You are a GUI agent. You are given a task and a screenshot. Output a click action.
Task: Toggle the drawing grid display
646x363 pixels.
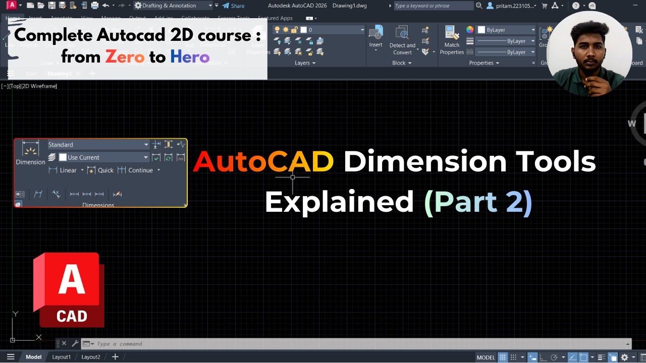503,357
